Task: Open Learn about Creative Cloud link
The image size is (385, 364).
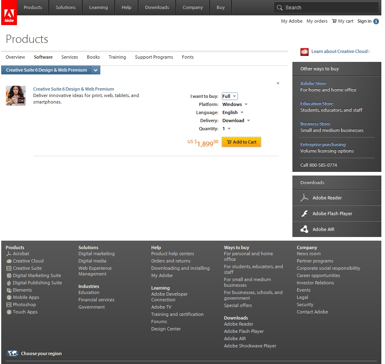Action: (341, 51)
